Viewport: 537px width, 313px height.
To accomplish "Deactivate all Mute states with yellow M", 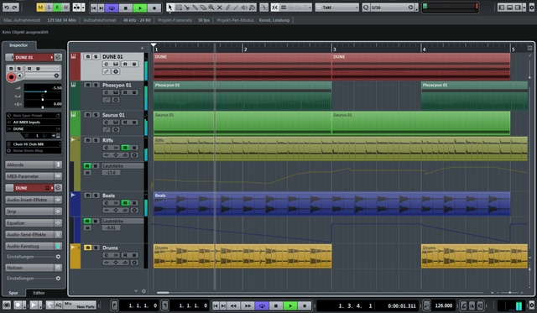I will 40,8.
